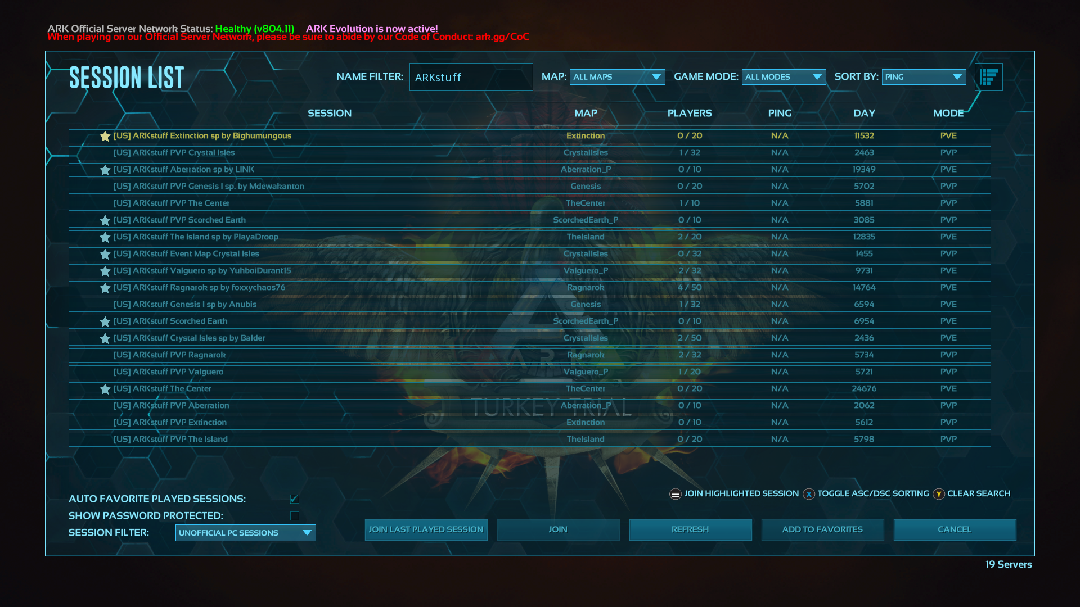Screen dimensions: 1080x607
Task: Click the star icon on The Island sp by PlayaDroop
Action: pos(105,237)
